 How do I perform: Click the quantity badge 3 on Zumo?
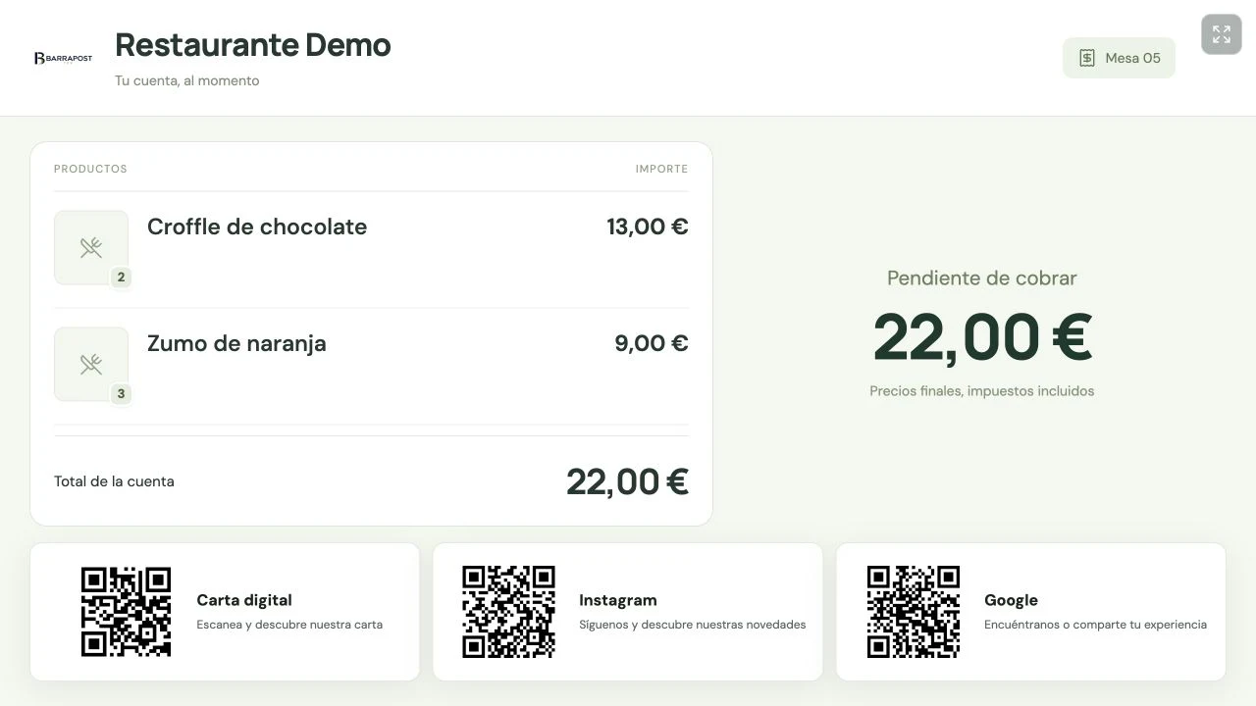[x=122, y=394]
